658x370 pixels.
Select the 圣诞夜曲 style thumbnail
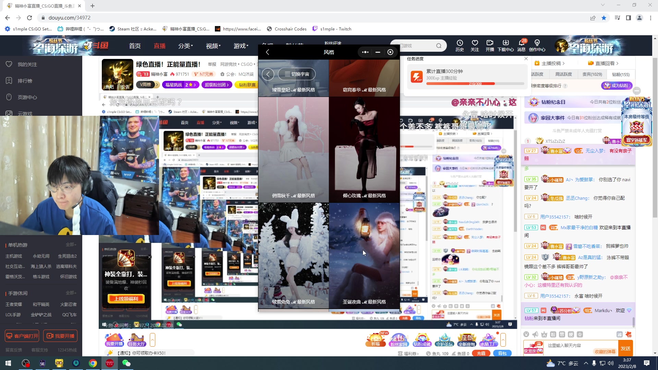(364, 256)
